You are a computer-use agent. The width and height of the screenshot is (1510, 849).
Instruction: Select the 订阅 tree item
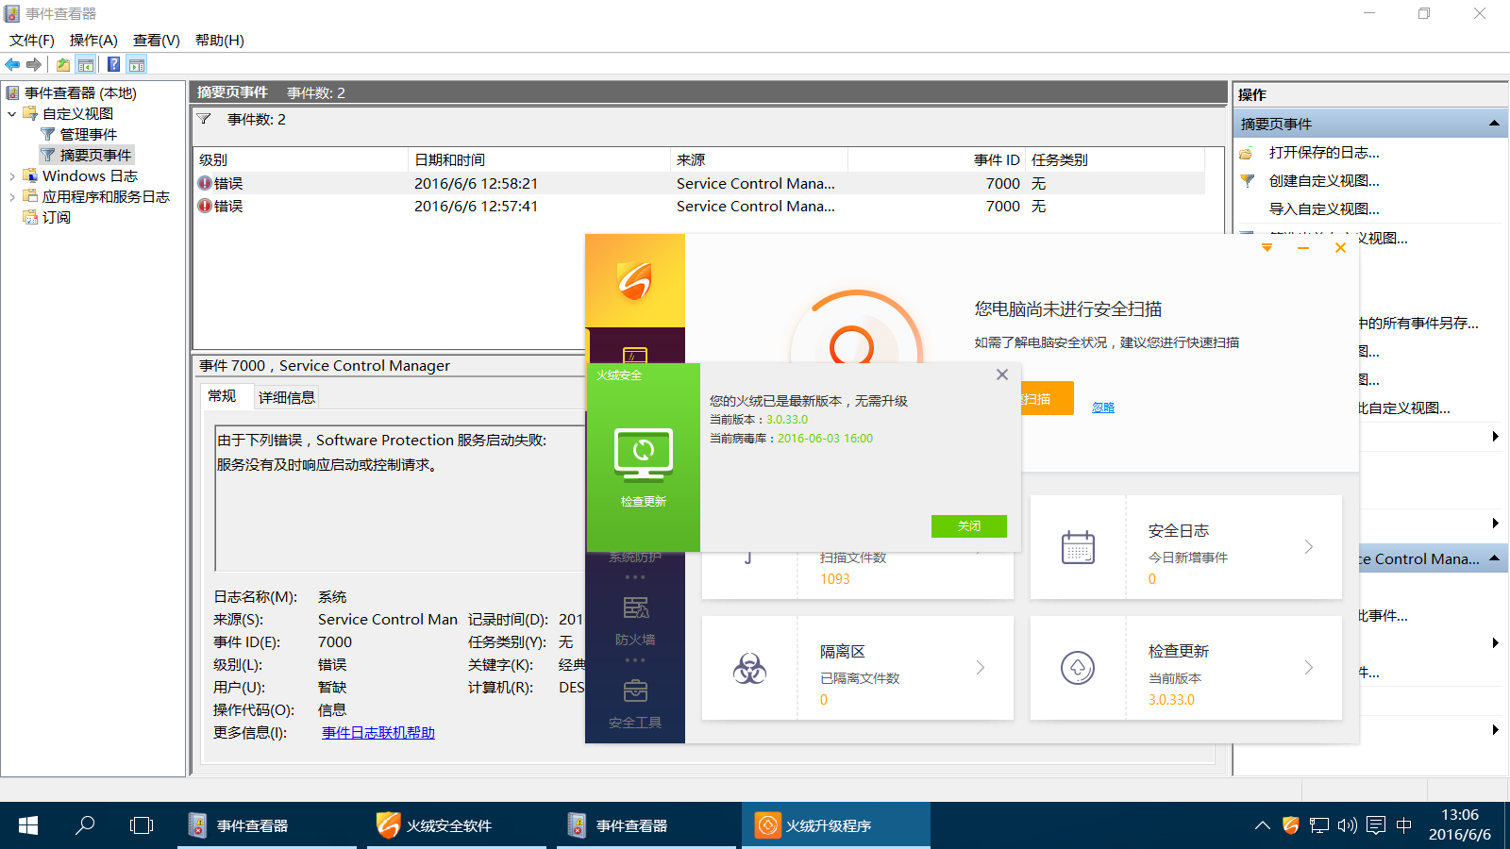pyautogui.click(x=57, y=218)
